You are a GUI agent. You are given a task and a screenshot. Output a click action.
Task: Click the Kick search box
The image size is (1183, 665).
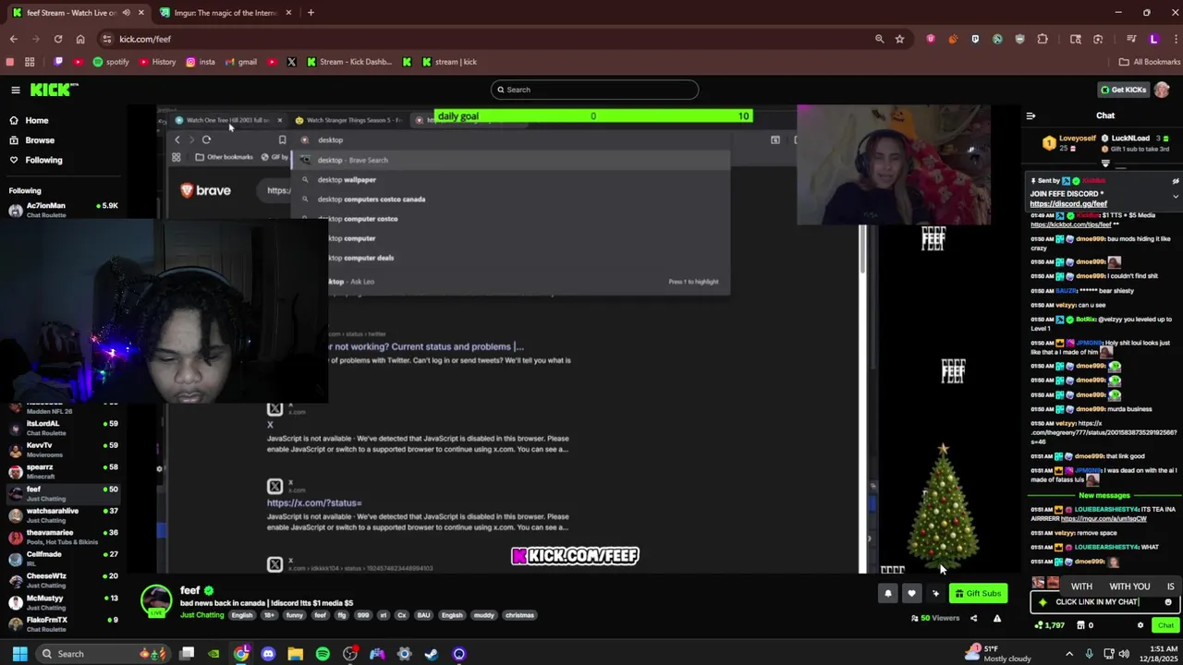tap(594, 90)
